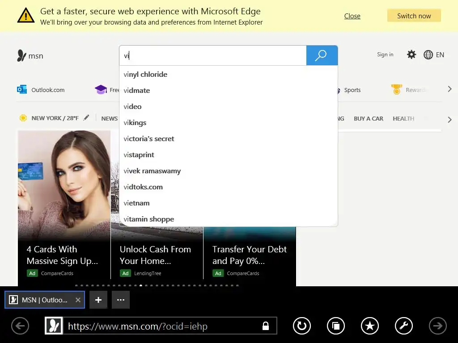Choose the 'victoria's secret' suggestion
The image size is (458, 343).
[x=229, y=138]
